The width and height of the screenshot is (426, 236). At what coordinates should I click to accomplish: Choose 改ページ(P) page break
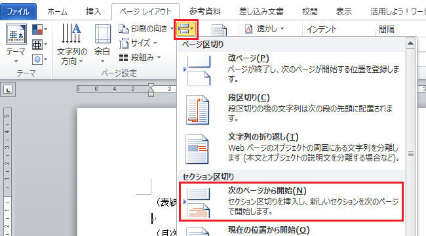coord(291,69)
